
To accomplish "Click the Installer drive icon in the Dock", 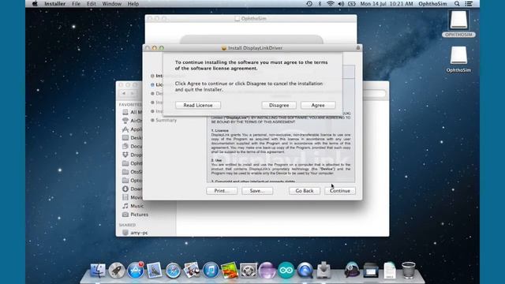I will [324, 270].
